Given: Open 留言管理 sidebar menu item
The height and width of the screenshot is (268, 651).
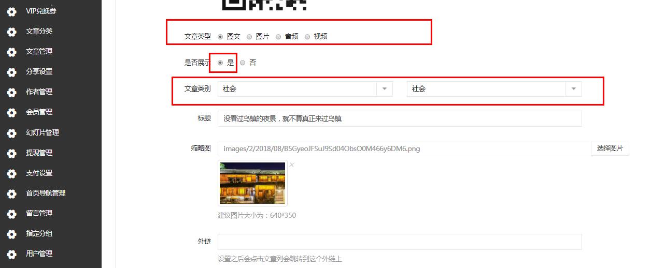Looking at the screenshot, I should coord(39,213).
